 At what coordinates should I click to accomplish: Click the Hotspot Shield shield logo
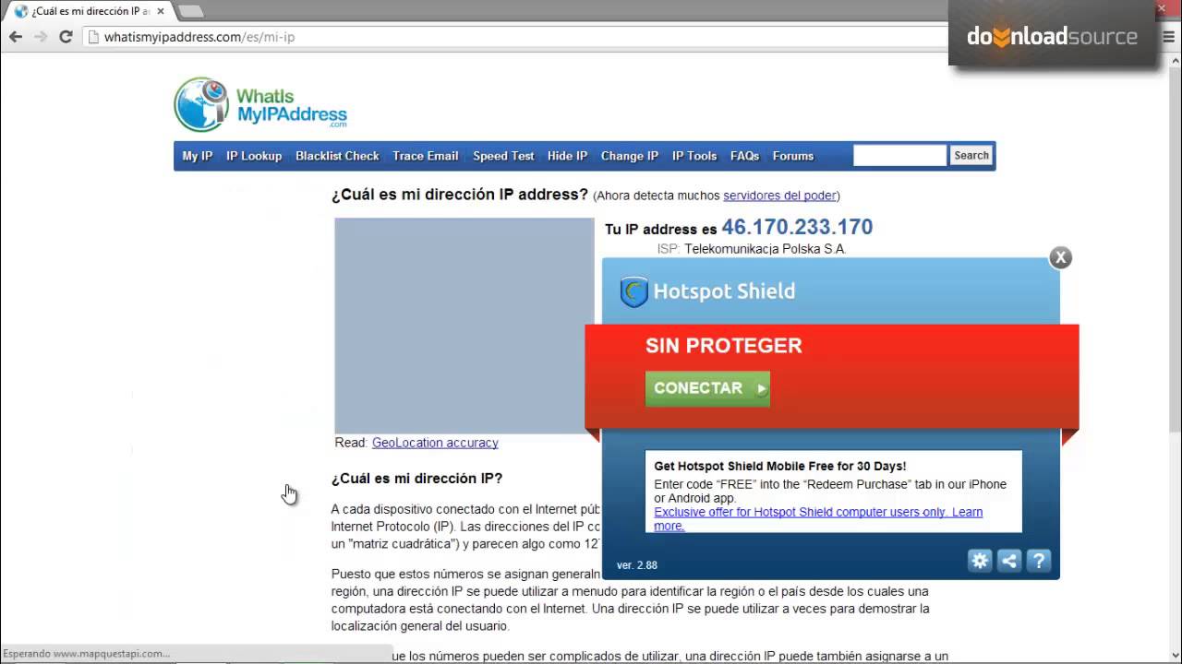point(633,292)
